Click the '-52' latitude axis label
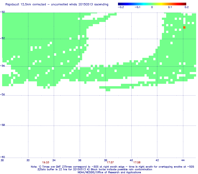The height and width of the screenshot is (174, 198). [x=2, y=38]
